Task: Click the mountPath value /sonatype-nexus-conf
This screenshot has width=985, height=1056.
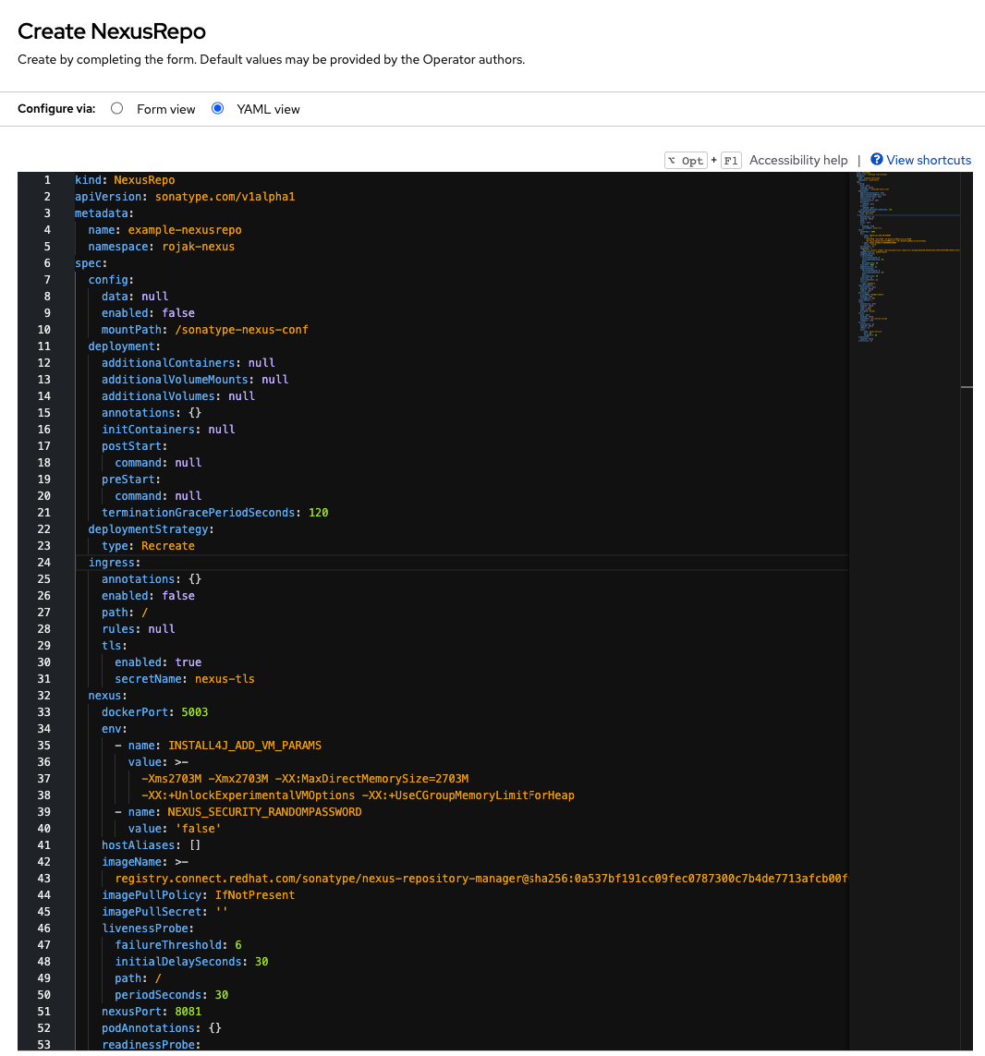Action: pyautogui.click(x=241, y=329)
